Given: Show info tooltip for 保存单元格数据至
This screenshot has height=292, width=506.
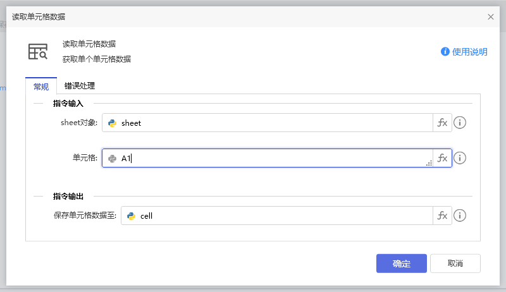Looking at the screenshot, I should click(460, 216).
